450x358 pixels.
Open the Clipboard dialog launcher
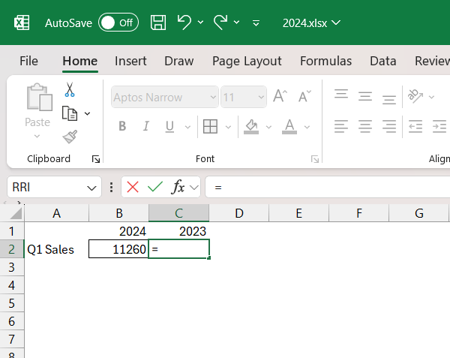96,159
